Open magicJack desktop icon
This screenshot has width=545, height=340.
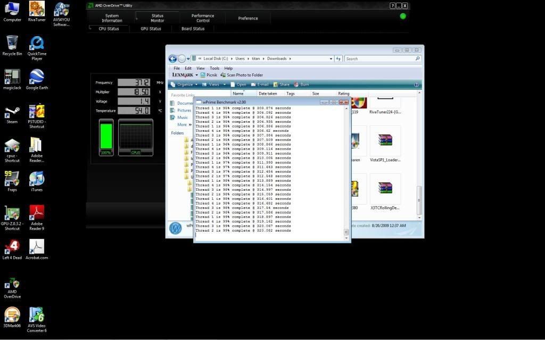coord(12,80)
